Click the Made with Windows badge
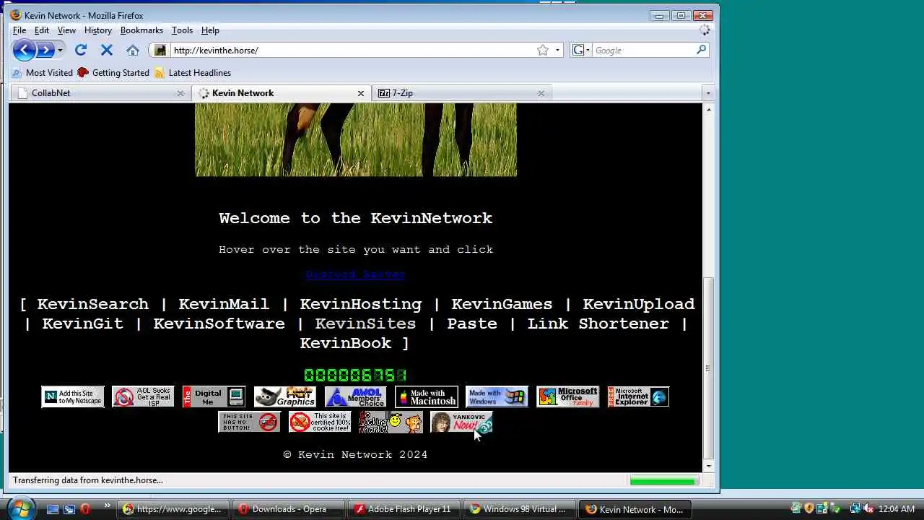 tap(497, 397)
